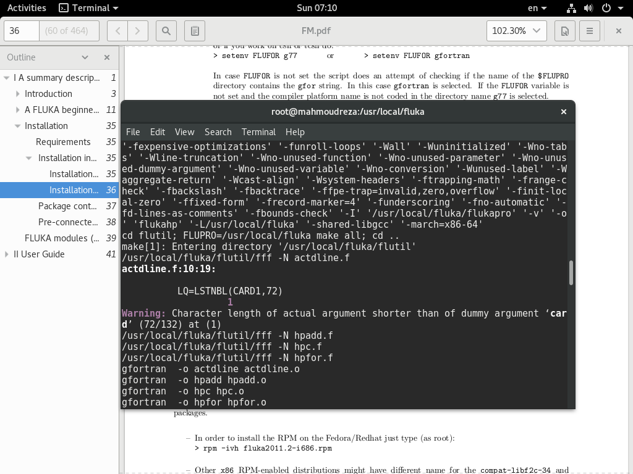Collapse the Installation outline node

17,126
